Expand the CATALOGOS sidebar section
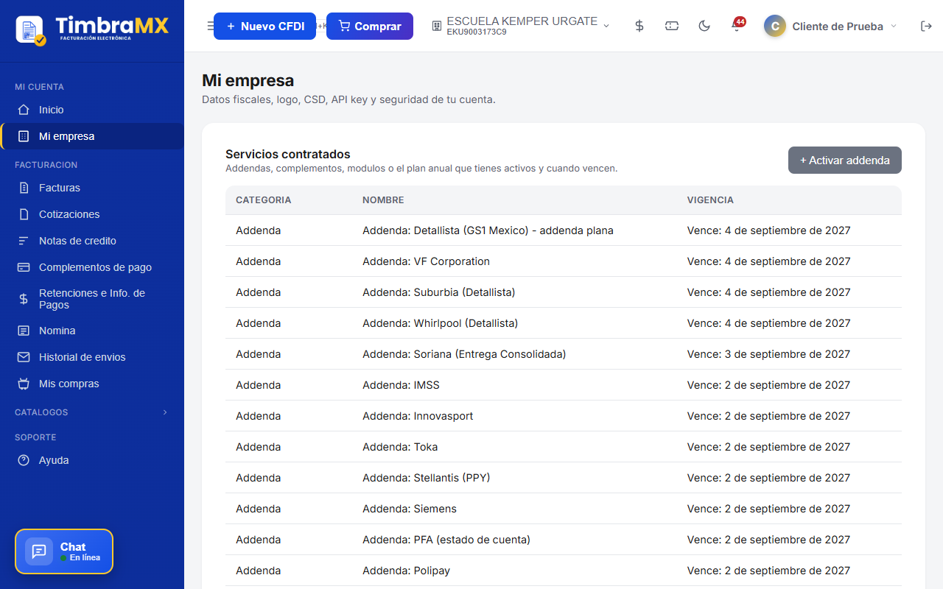 (x=92, y=412)
